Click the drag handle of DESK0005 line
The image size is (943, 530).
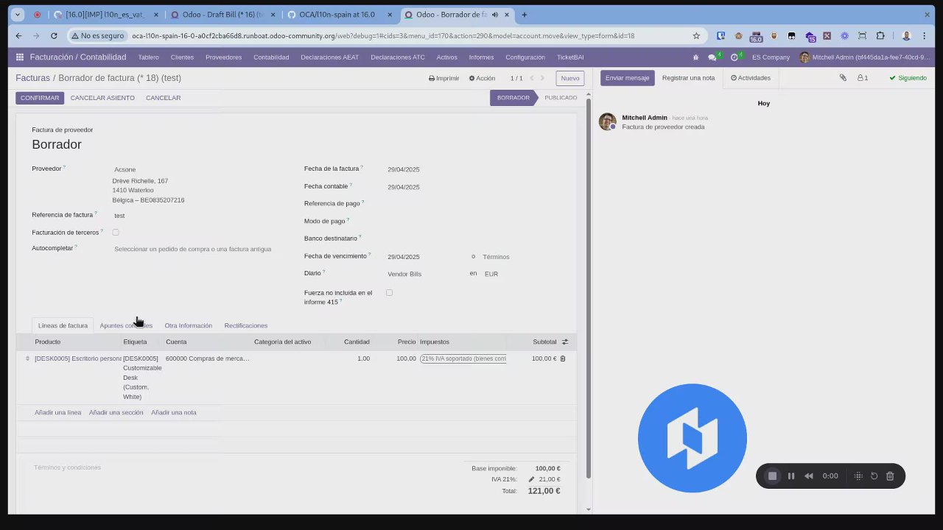[x=27, y=358]
